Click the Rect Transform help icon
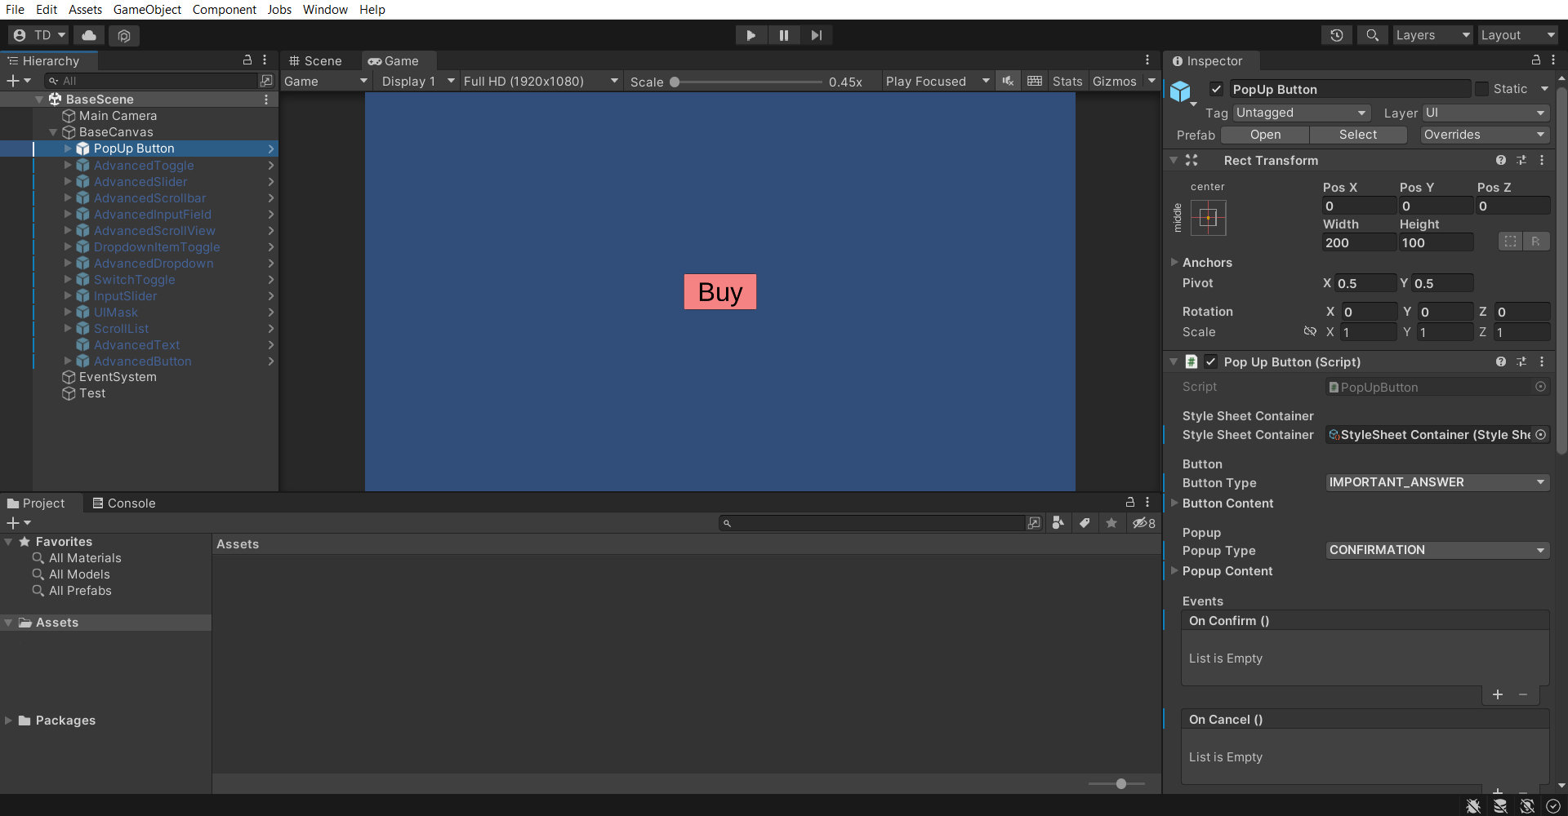 click(1501, 160)
